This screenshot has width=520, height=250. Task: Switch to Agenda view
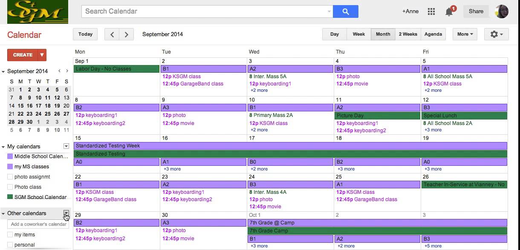tap(433, 34)
